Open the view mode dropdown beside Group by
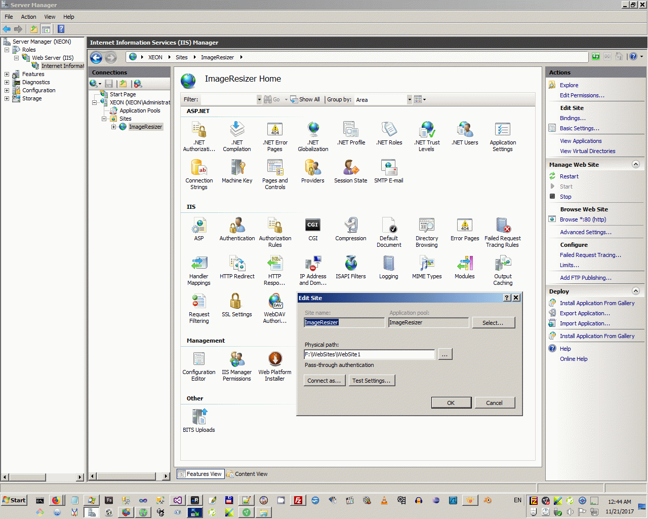 pos(420,100)
